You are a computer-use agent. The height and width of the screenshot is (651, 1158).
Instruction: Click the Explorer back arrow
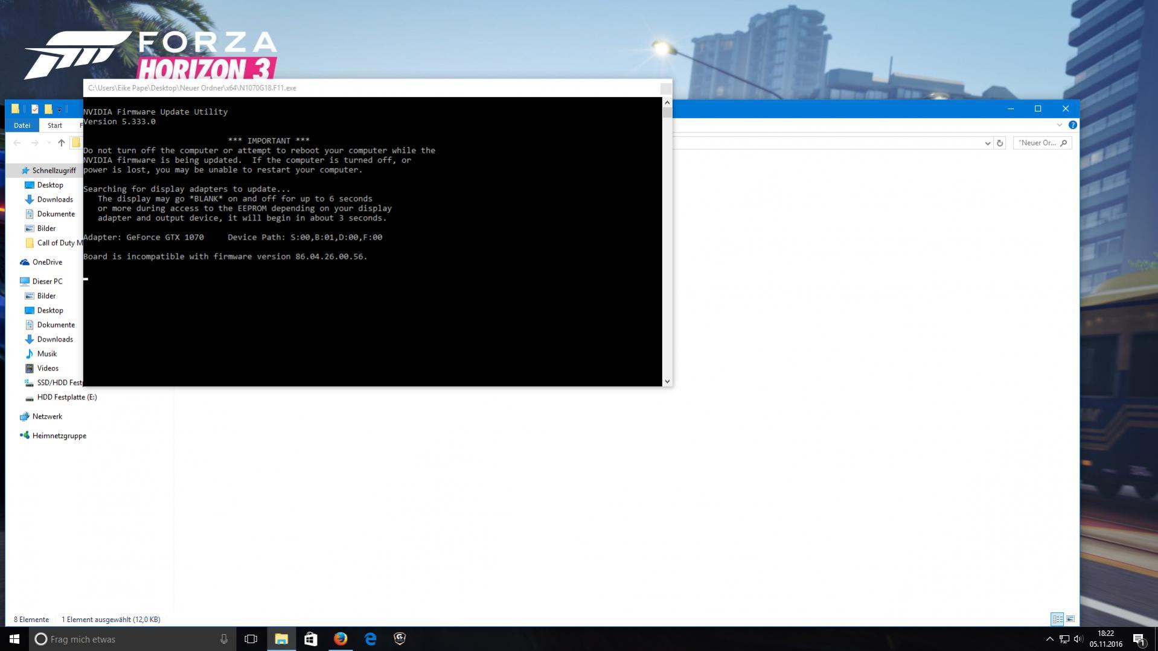coord(17,143)
